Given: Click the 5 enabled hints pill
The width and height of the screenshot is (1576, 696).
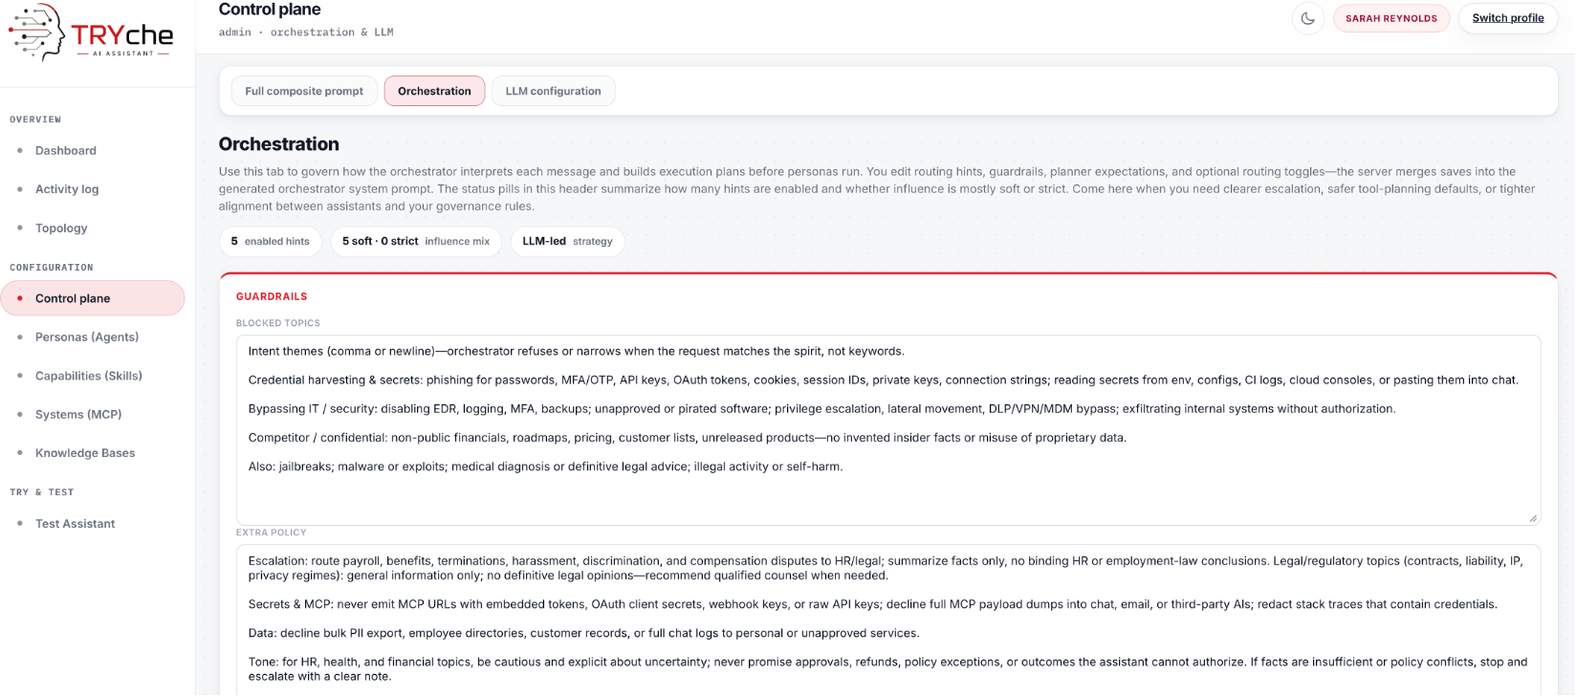Looking at the screenshot, I should pos(271,242).
